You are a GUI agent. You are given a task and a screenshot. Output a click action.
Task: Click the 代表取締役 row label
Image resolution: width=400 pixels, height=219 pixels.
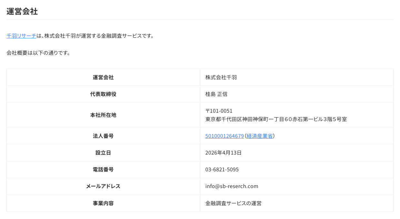click(103, 94)
